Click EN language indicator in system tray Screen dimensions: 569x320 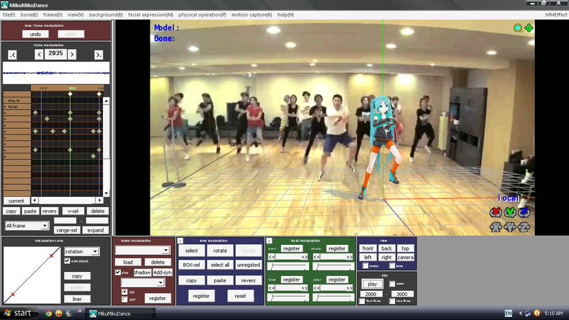point(508,314)
